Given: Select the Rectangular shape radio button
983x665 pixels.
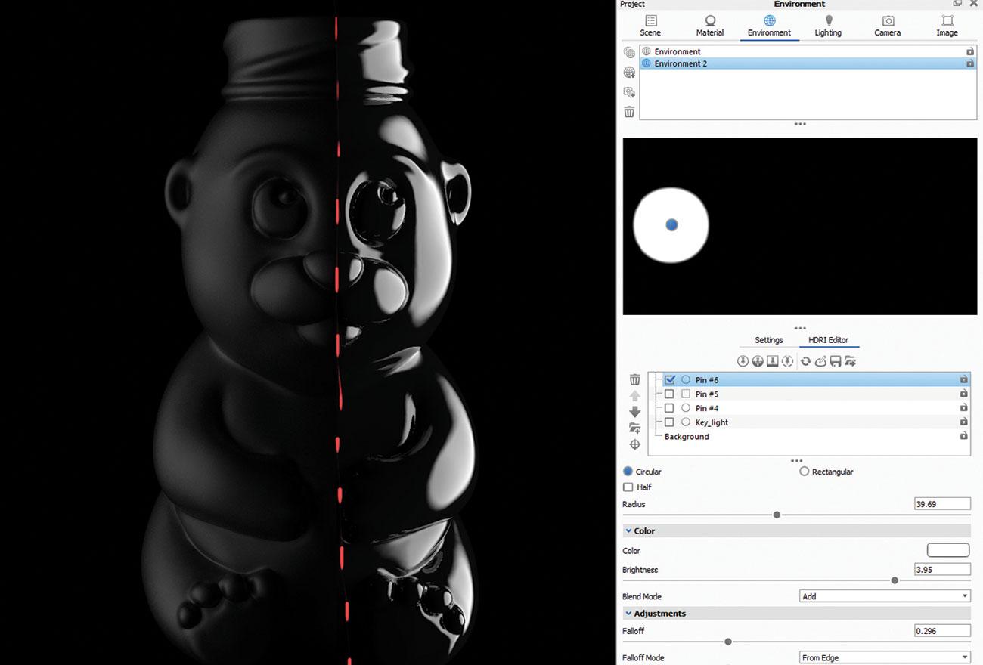Looking at the screenshot, I should point(805,471).
